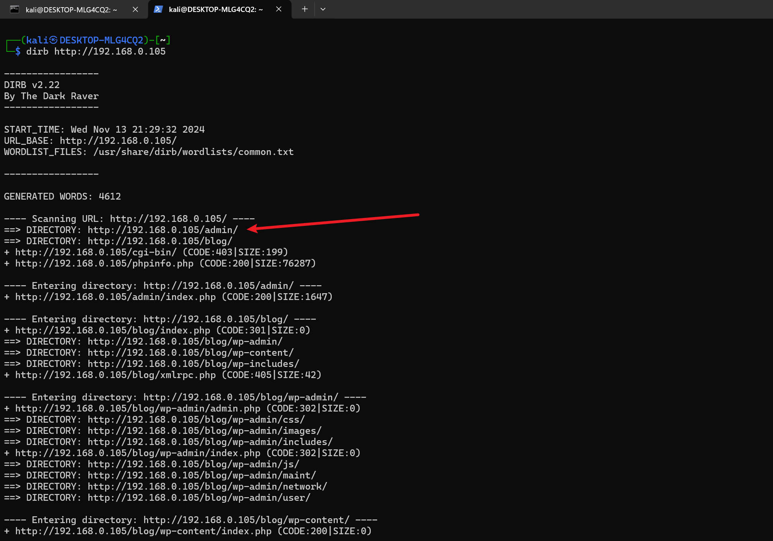Viewport: 773px width, 541px height.
Task: Click the blog/xmlrpc.php URL link
Action: point(115,375)
